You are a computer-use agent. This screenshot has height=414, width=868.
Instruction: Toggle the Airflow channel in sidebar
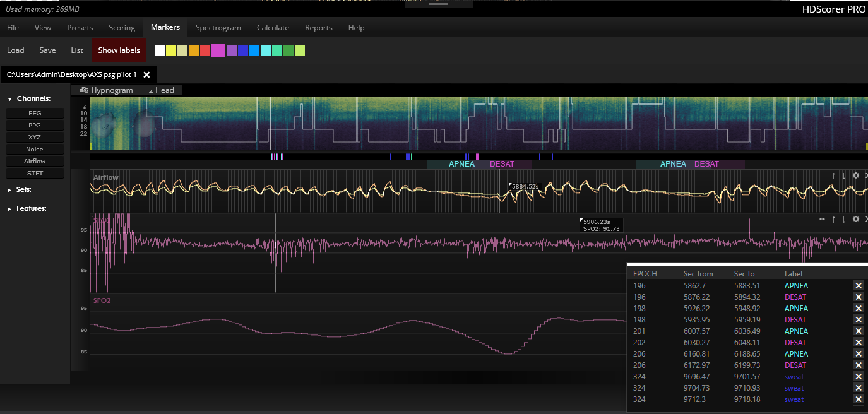35,162
